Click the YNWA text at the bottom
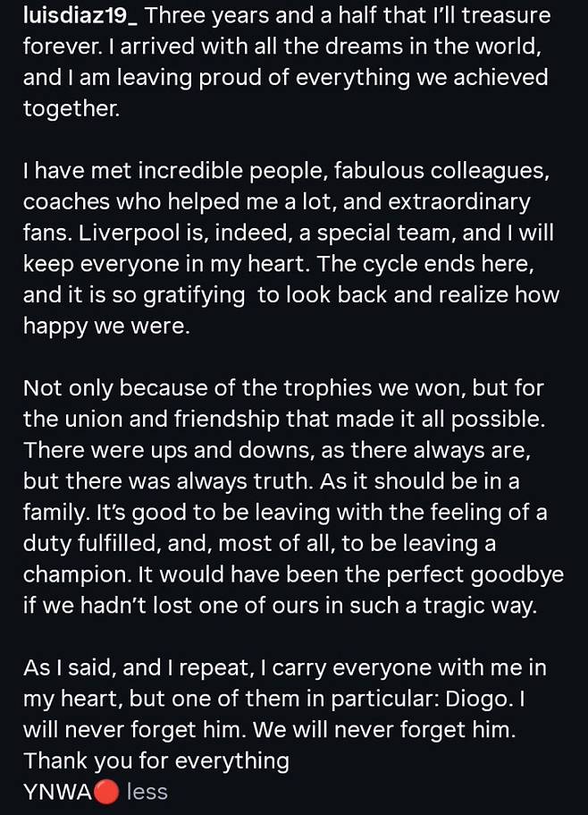The height and width of the screenshot is (815, 588). pos(58,792)
